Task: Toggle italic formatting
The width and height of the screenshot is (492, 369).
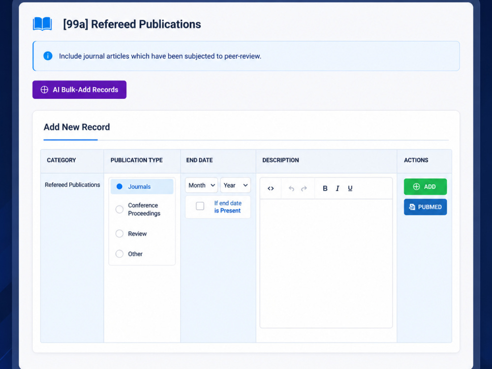Action: click(x=338, y=188)
